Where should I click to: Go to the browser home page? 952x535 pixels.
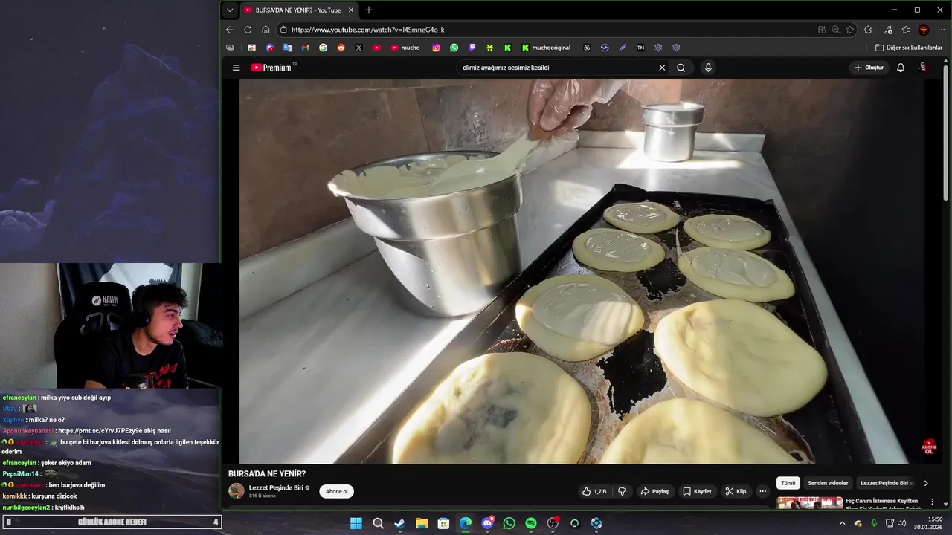click(266, 30)
